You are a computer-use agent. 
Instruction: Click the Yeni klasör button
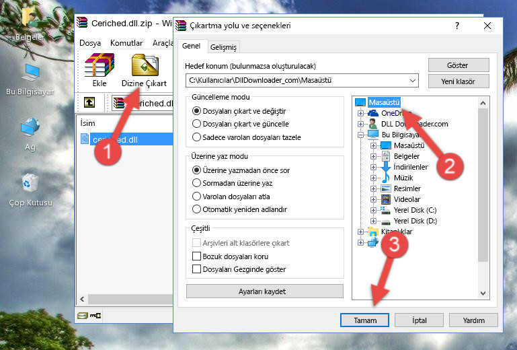pyautogui.click(x=459, y=81)
